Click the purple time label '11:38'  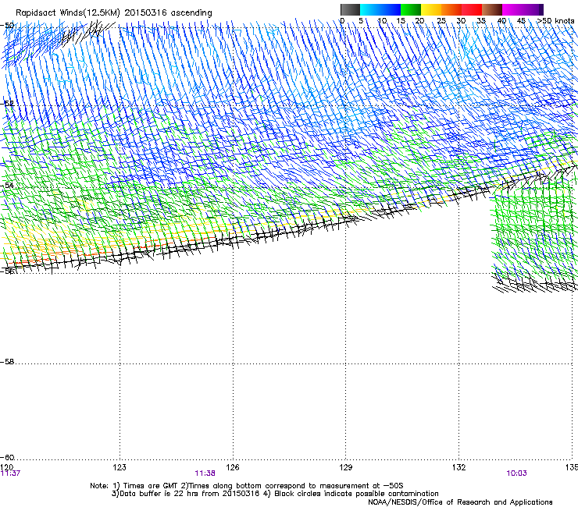[205, 473]
